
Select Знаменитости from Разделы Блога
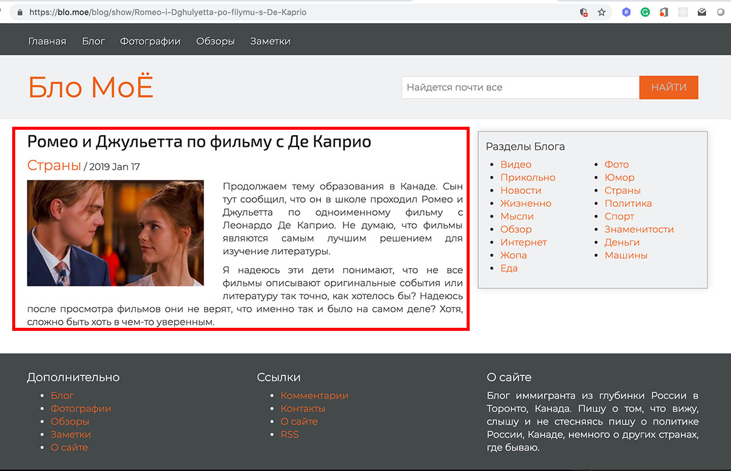639,229
